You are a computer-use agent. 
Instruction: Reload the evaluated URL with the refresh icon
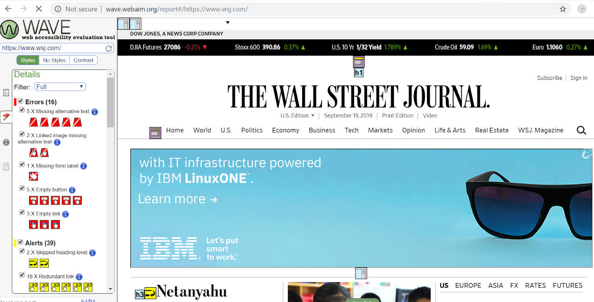coord(109,48)
